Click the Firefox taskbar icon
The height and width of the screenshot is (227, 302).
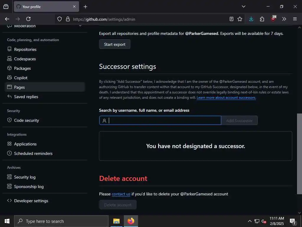point(131,221)
